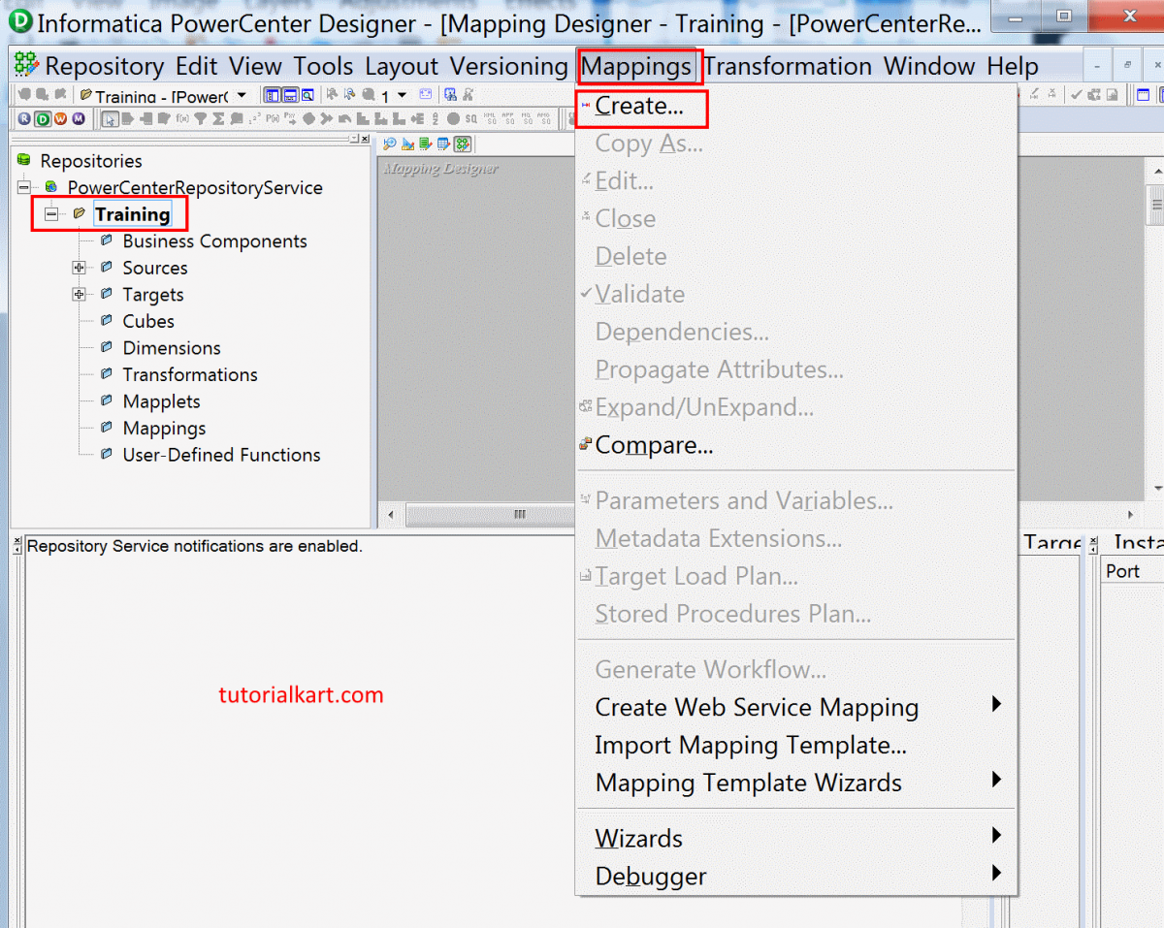Expand the Targets tree node

click(80, 294)
